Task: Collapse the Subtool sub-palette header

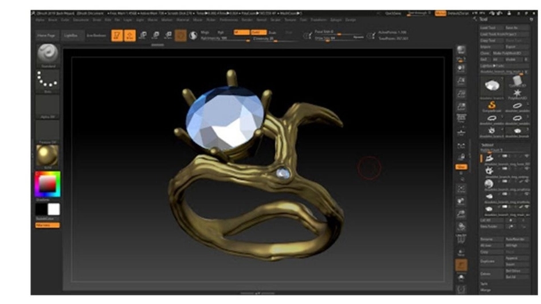Action: [488, 145]
